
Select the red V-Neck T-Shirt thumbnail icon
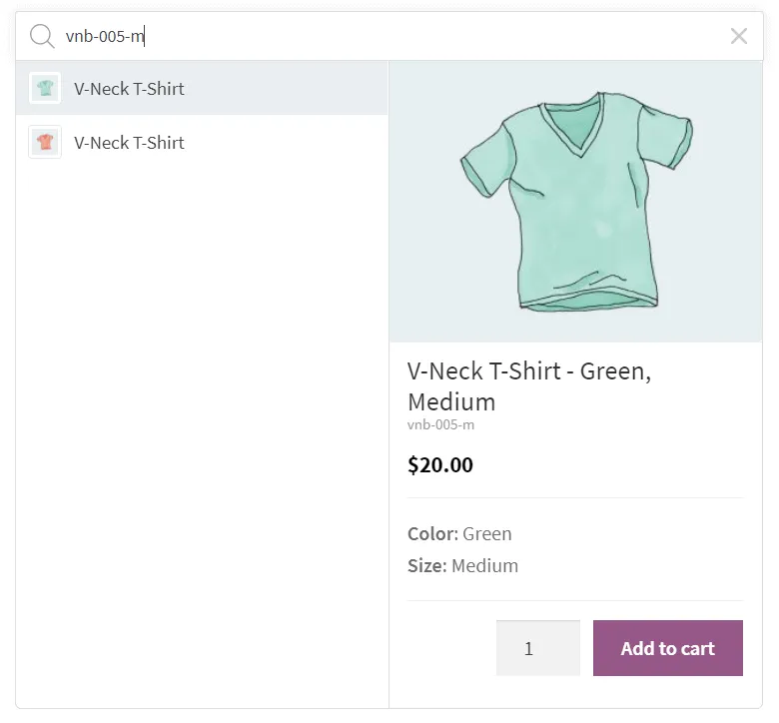45,142
